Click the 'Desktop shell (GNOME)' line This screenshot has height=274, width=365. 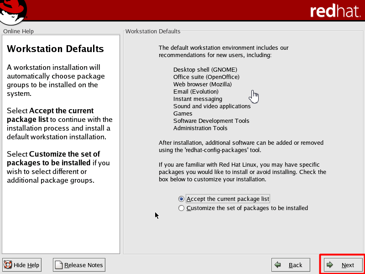205,70
